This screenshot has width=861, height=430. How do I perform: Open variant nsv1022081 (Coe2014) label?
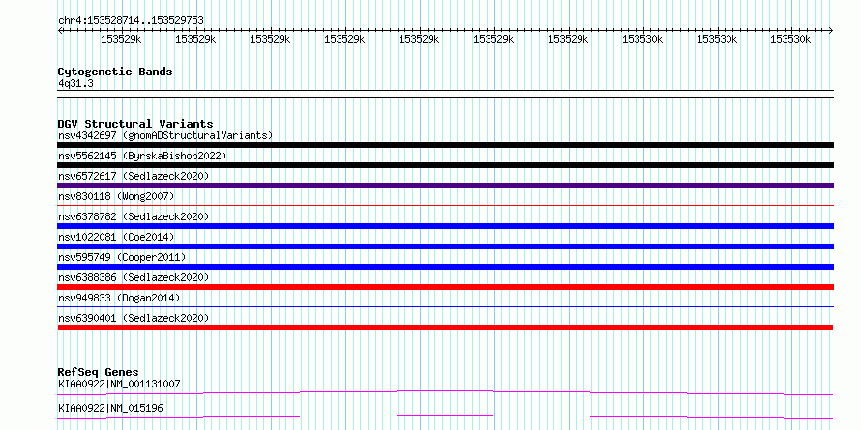(x=116, y=237)
